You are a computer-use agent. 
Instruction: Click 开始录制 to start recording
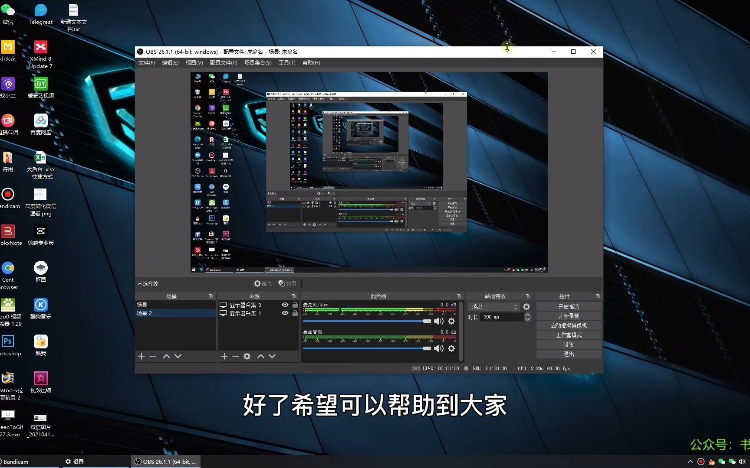click(569, 315)
